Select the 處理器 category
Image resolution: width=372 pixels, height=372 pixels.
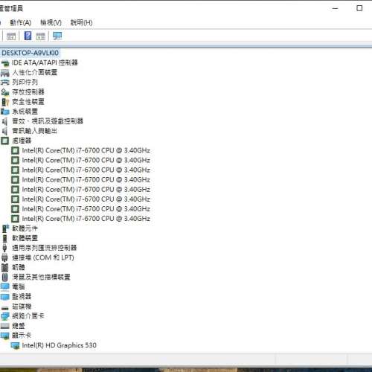pos(22,141)
